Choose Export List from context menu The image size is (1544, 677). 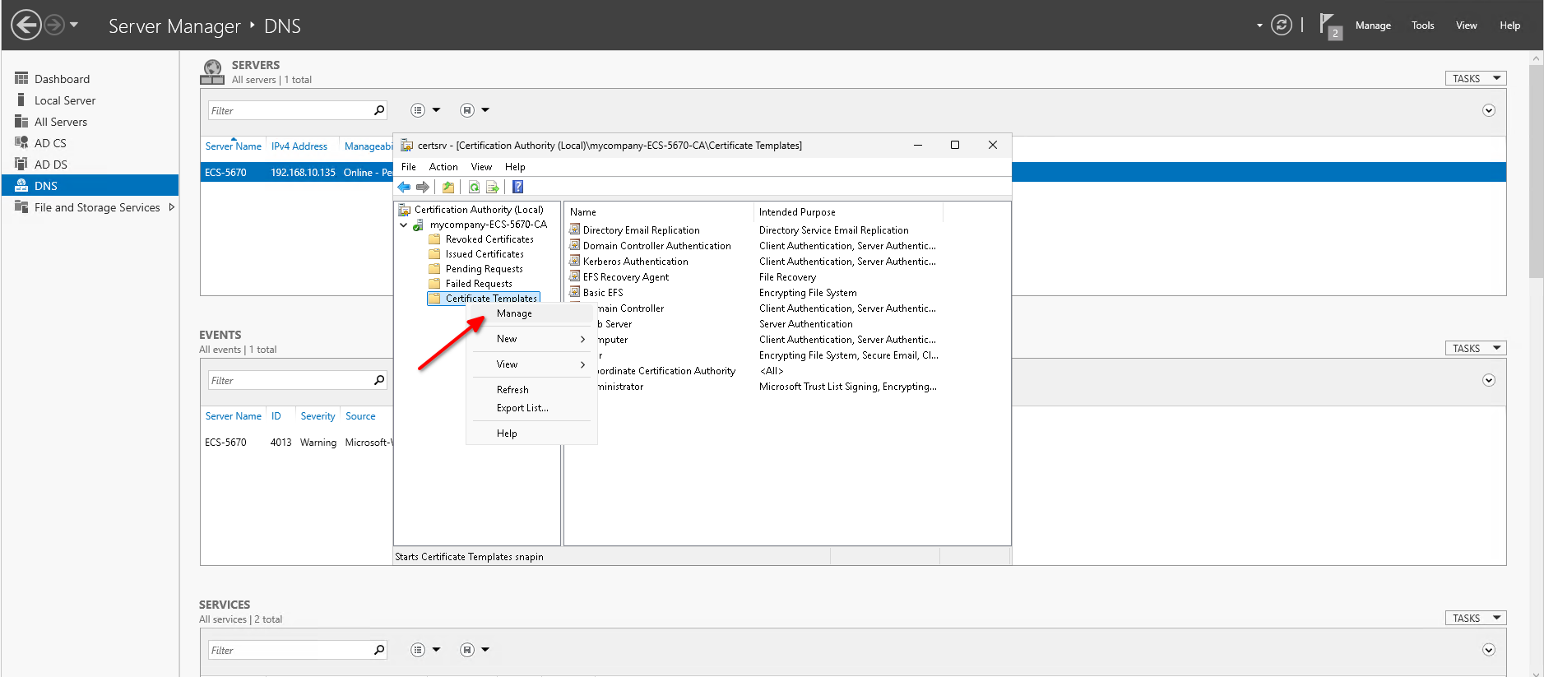[522, 408]
